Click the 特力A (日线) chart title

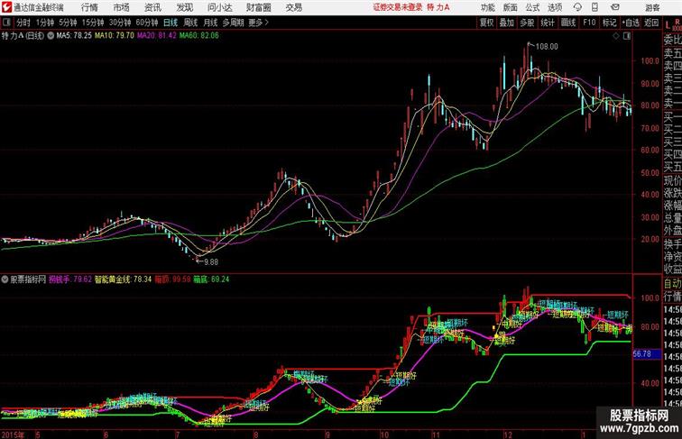click(x=23, y=36)
